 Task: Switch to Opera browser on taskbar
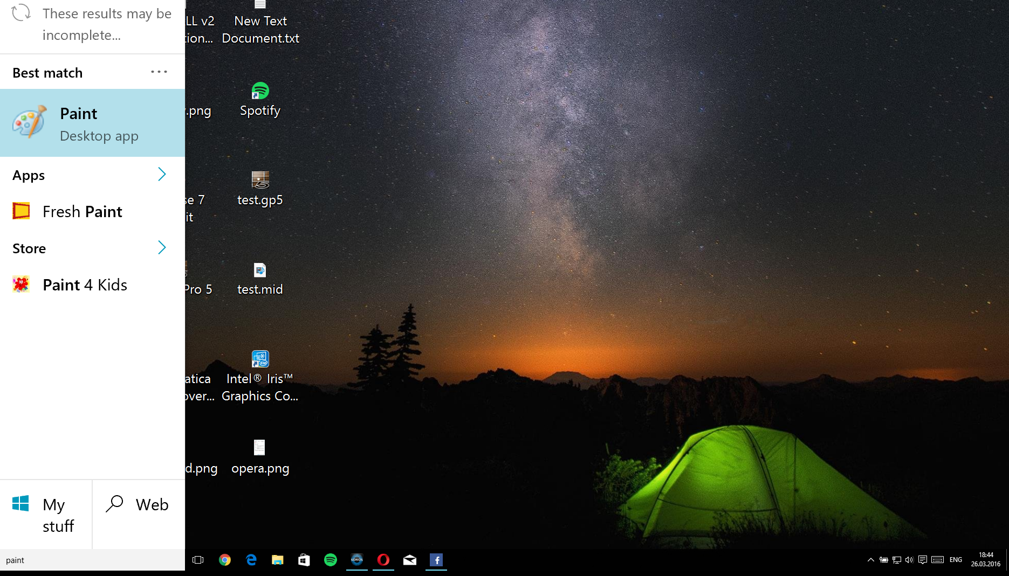[383, 560]
